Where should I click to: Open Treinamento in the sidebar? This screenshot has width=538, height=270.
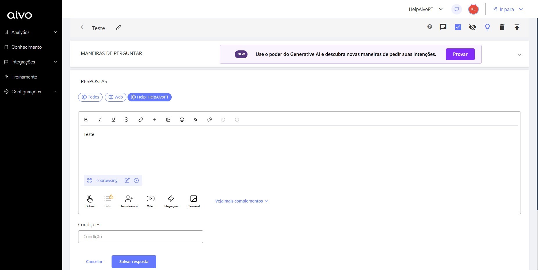(x=24, y=77)
